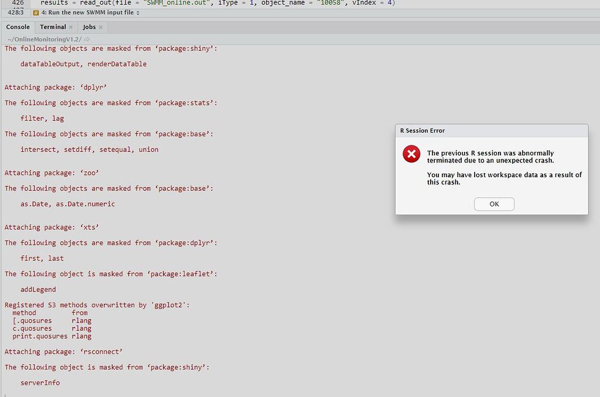Switch to the Terminal tab
600x397 pixels.
click(52, 27)
